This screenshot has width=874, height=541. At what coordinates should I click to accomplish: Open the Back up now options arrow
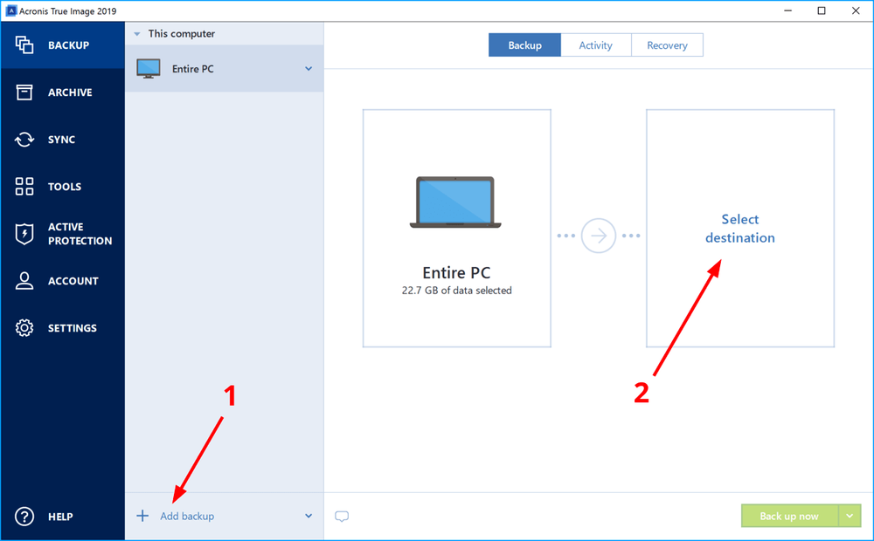(850, 516)
